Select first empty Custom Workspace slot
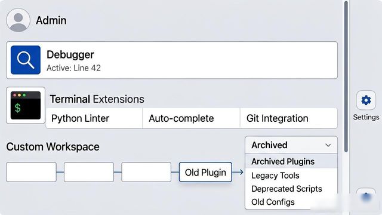 (x=32, y=172)
